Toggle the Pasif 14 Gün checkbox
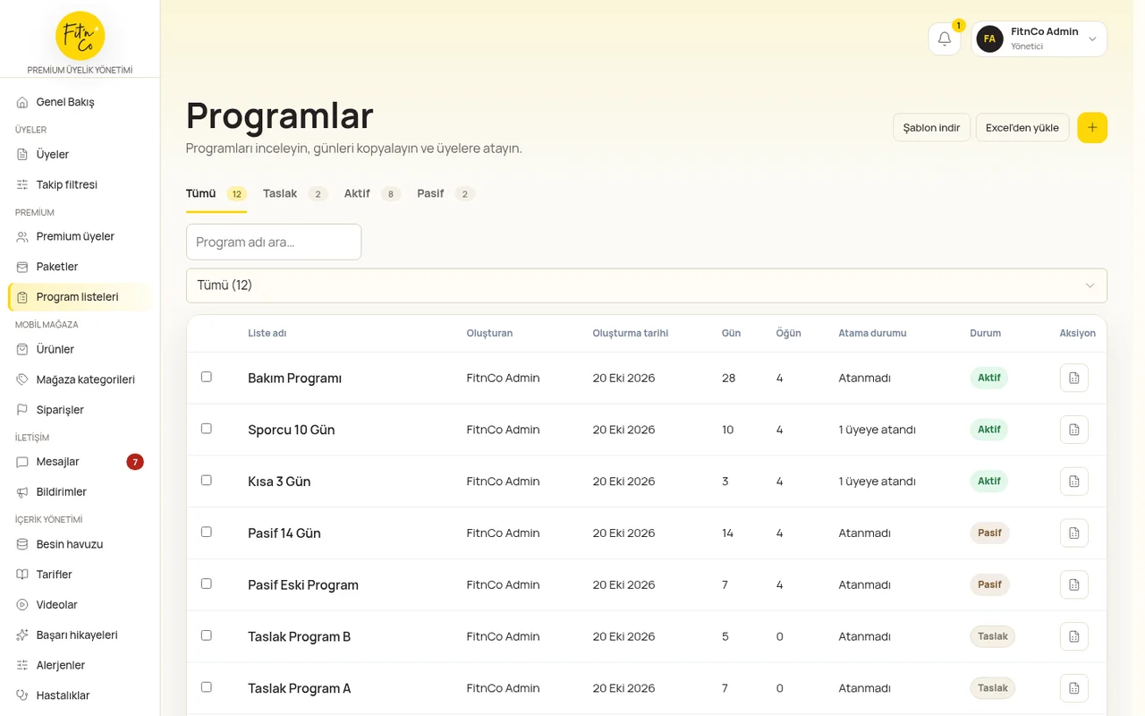1145x716 pixels. (207, 532)
